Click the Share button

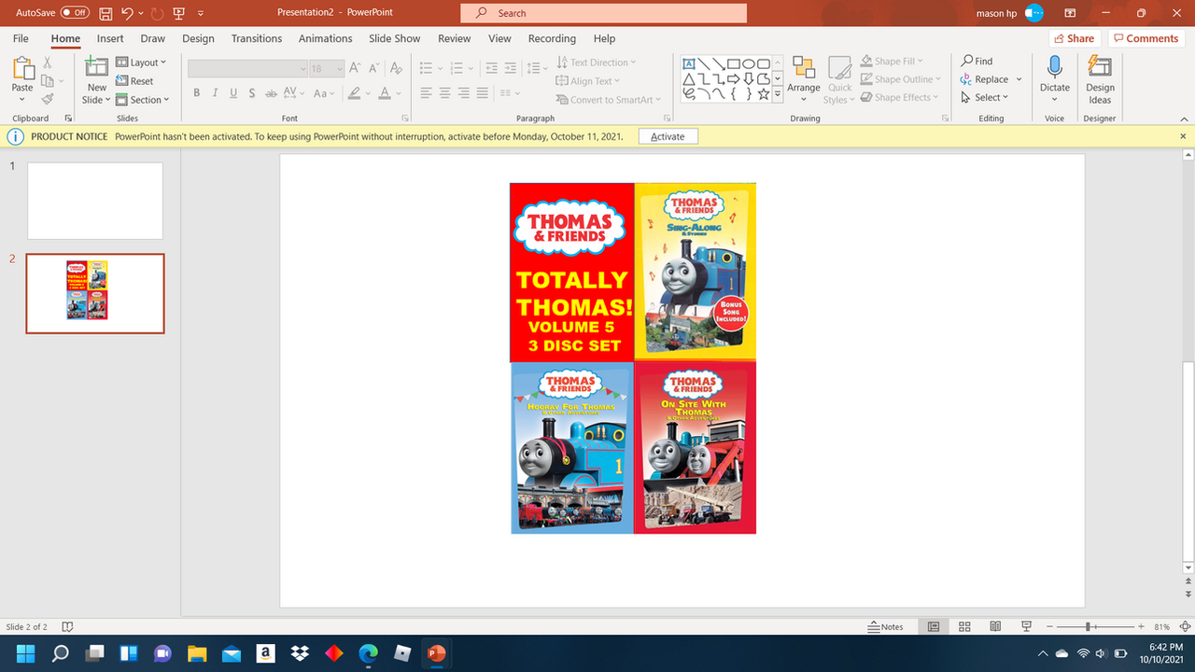click(1074, 38)
